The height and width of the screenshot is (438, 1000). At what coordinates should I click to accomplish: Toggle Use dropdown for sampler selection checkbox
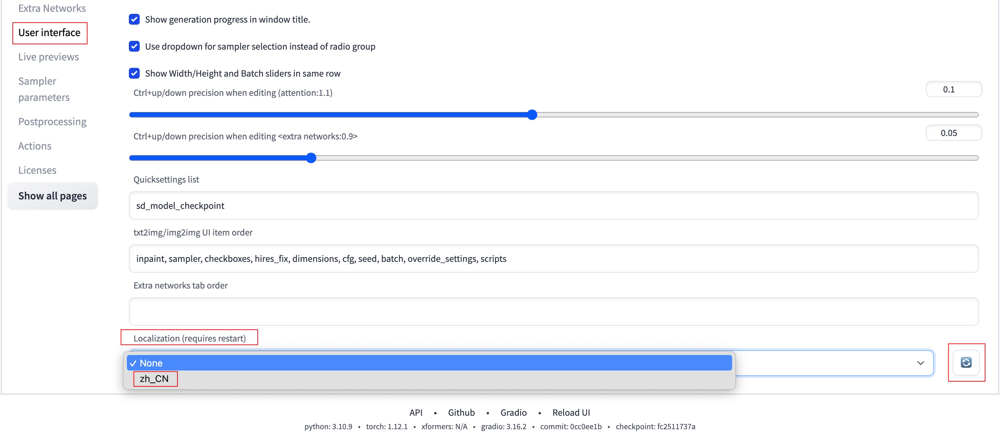point(134,46)
